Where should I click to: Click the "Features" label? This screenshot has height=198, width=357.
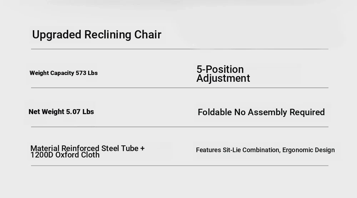pos(208,150)
